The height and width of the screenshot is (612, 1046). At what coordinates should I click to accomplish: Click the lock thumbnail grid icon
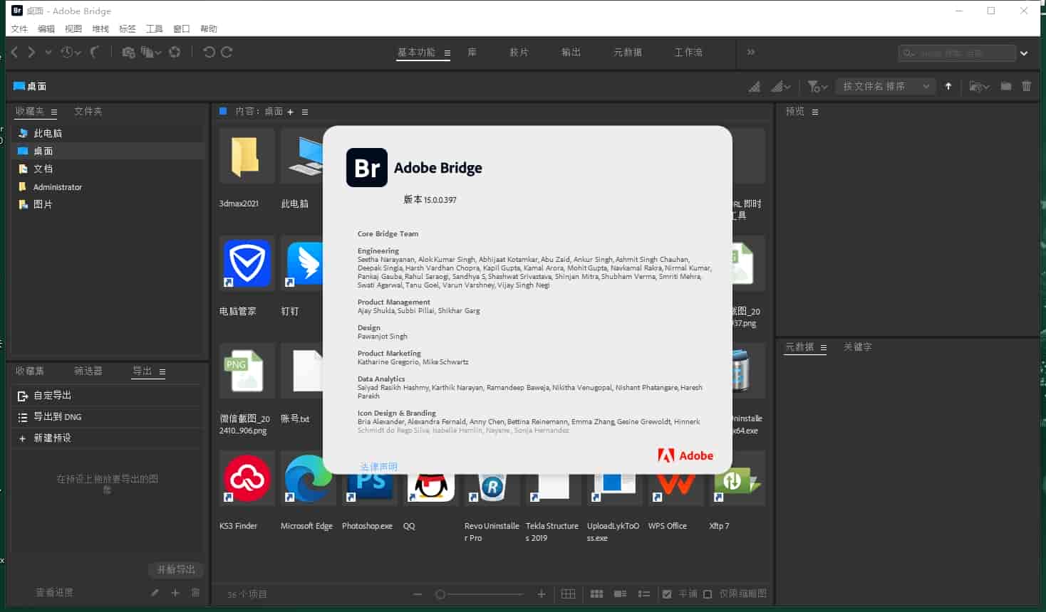[568, 594]
